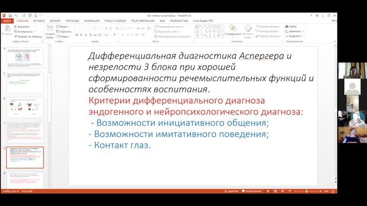Open Направление текста dropdown
Viewport: 367px width, 206px height.
click(169, 27)
